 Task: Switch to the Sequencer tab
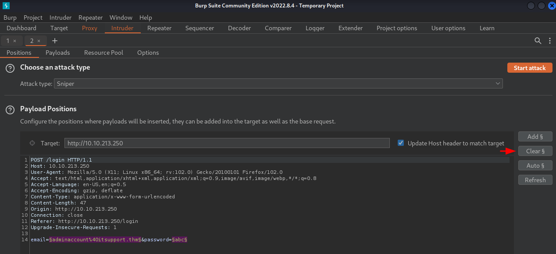(x=200, y=28)
